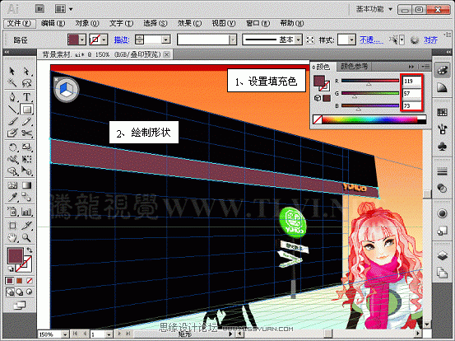Viewport: 455px width, 341px height.
Task: Enable Draw Normal mode
Action: point(10,292)
